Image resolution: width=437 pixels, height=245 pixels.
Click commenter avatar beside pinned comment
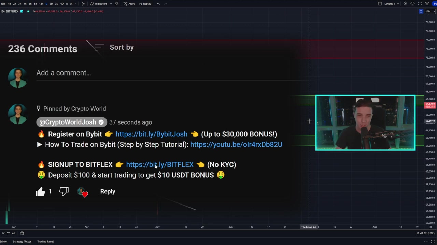(x=17, y=114)
